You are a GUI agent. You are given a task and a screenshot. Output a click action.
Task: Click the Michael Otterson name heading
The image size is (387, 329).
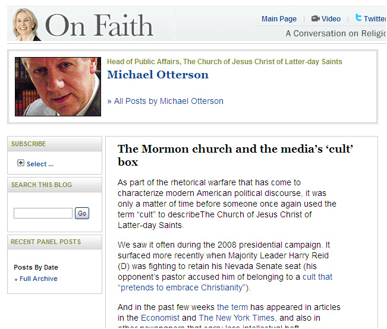(158, 75)
